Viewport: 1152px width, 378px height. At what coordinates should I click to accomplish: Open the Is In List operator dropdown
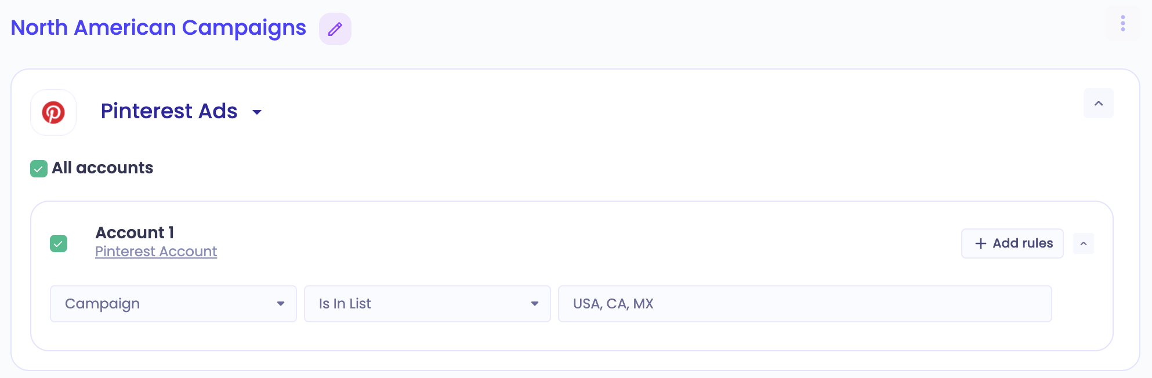tap(428, 304)
